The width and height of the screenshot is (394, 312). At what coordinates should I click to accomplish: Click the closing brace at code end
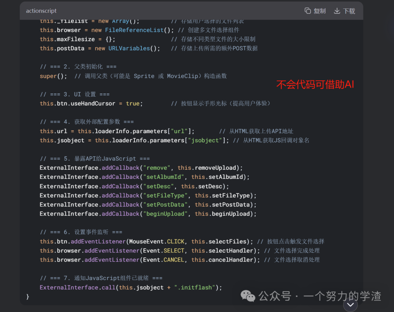27,297
